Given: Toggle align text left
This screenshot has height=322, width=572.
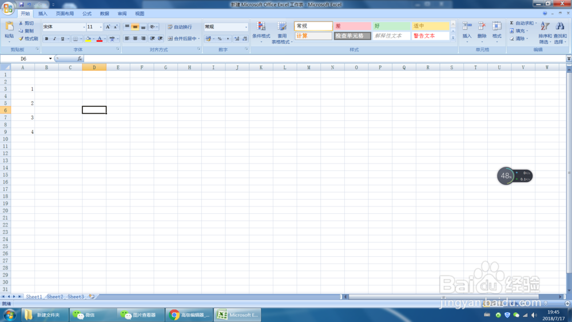Looking at the screenshot, I should (x=127, y=38).
